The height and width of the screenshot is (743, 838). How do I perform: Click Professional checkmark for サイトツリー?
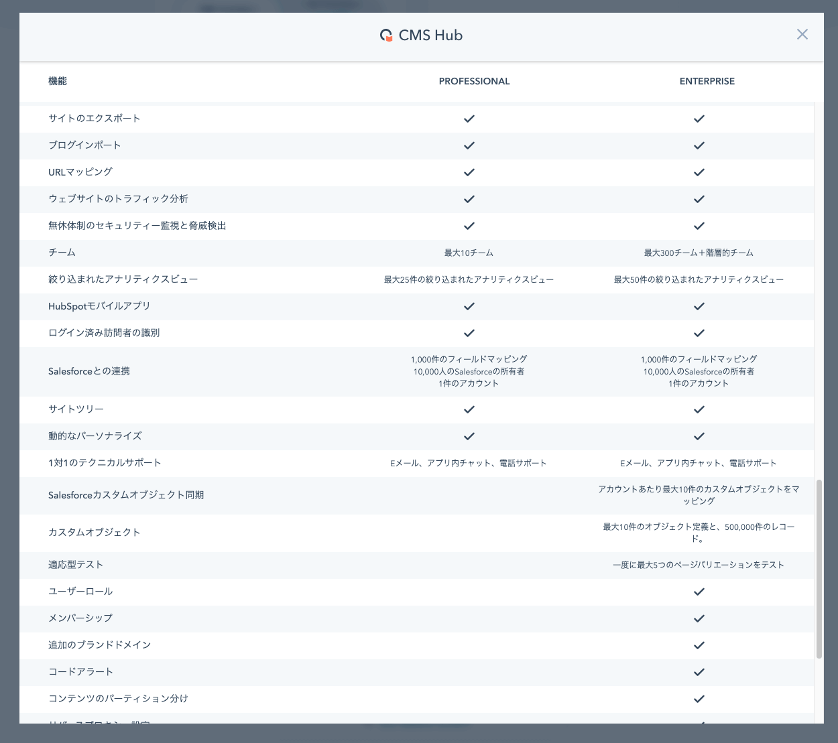(469, 409)
